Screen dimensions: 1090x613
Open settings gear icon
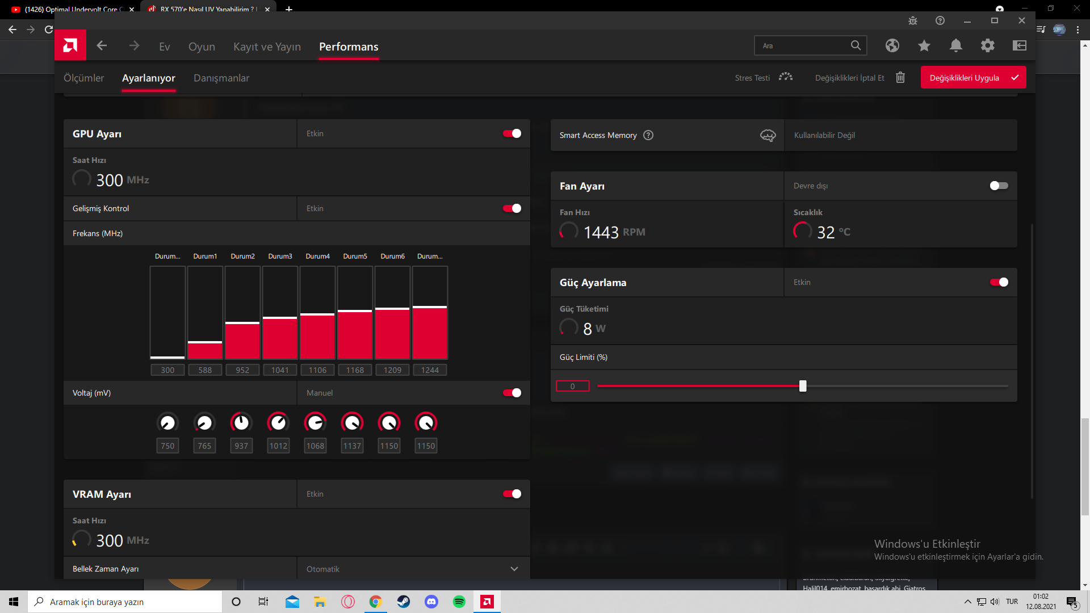(987, 45)
